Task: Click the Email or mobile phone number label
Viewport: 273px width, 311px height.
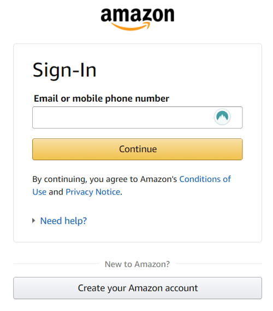Action: pyautogui.click(x=102, y=99)
